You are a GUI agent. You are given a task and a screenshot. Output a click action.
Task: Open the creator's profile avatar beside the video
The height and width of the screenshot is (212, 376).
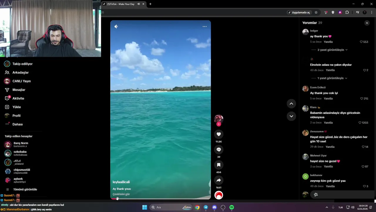(219, 119)
